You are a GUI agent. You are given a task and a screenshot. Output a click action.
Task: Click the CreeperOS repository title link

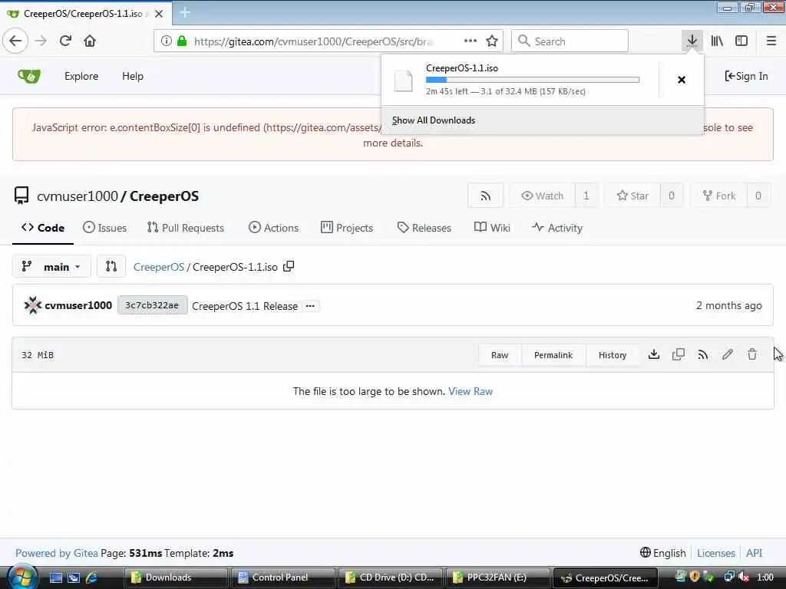pos(164,196)
